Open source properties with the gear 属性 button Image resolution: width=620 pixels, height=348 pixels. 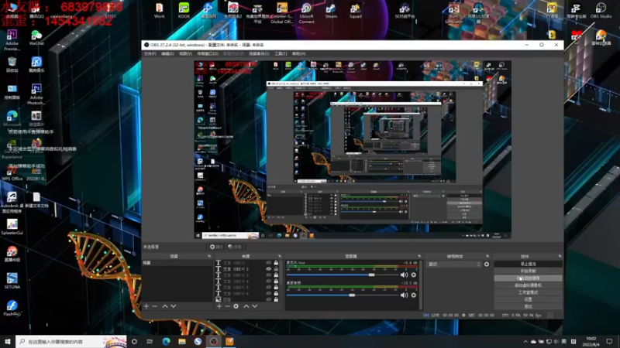coord(216,247)
